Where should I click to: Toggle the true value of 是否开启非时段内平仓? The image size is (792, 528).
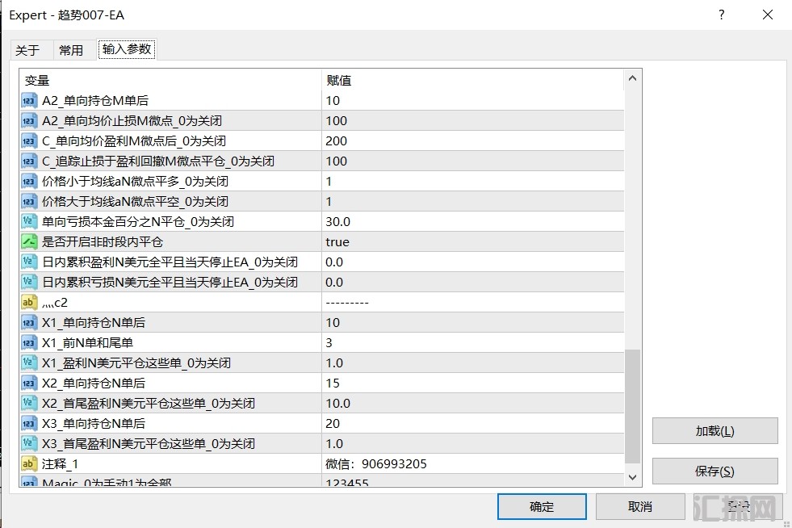click(337, 242)
